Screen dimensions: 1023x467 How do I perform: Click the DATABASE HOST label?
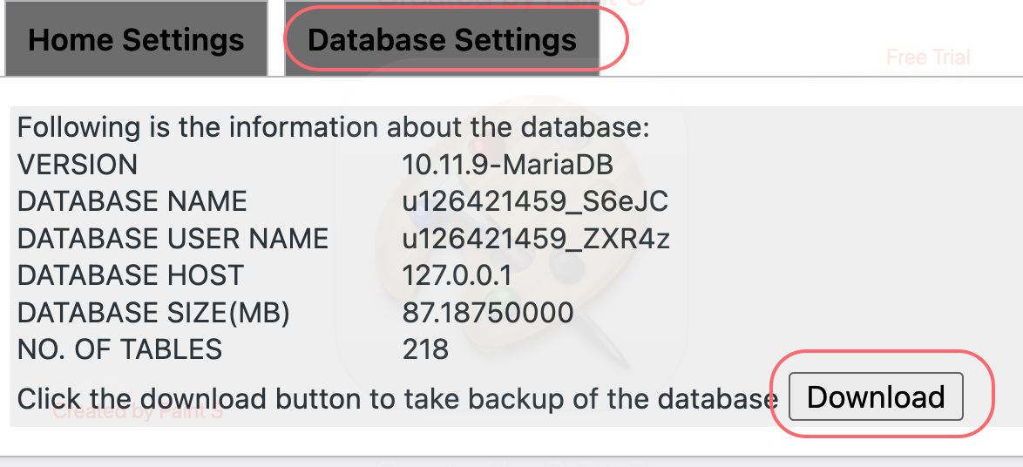[132, 275]
